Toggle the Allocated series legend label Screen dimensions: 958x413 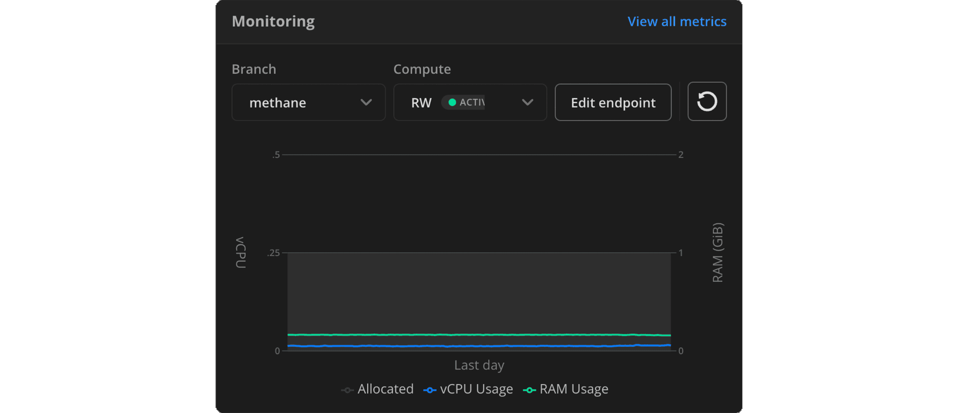click(x=385, y=389)
